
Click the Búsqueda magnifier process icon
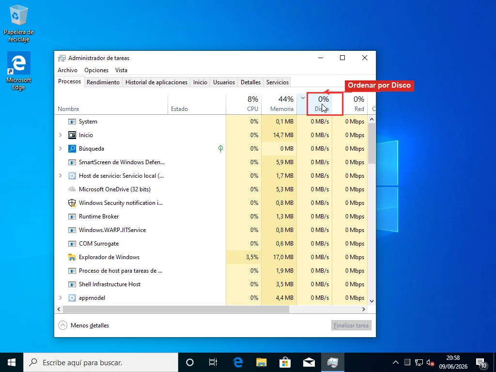pos(72,149)
